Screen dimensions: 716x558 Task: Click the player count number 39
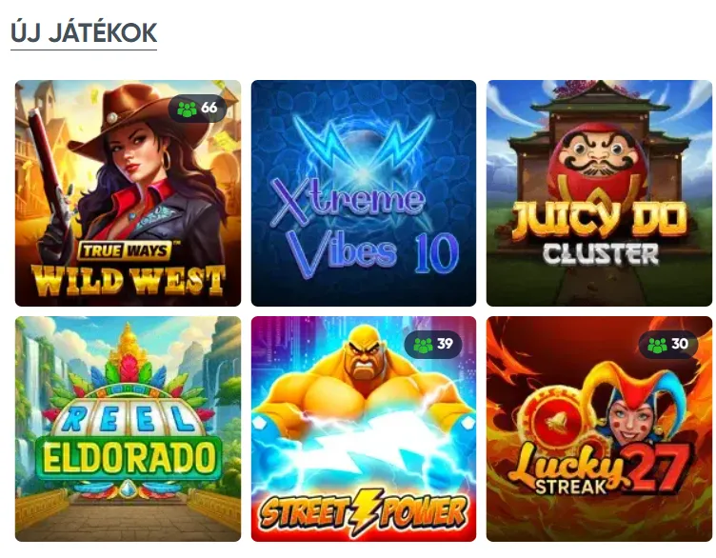pyautogui.click(x=445, y=344)
